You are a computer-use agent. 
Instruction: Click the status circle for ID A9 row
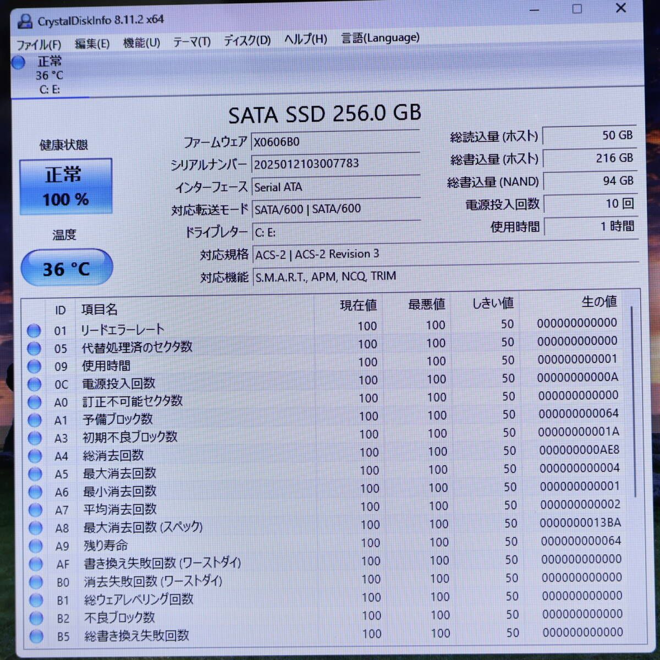click(36, 546)
